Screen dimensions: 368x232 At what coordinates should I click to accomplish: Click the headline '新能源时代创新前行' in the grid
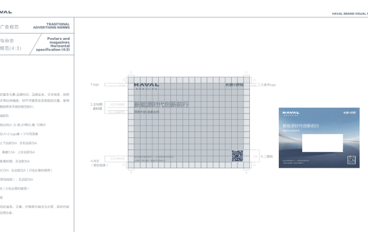161,104
